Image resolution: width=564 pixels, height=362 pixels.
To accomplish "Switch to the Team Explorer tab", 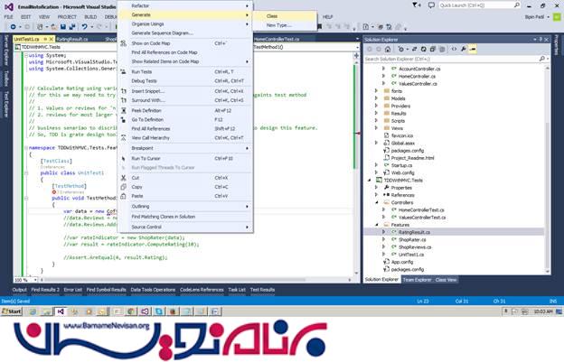I will (x=416, y=280).
